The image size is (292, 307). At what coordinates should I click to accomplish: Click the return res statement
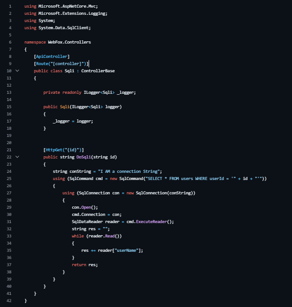(85, 265)
